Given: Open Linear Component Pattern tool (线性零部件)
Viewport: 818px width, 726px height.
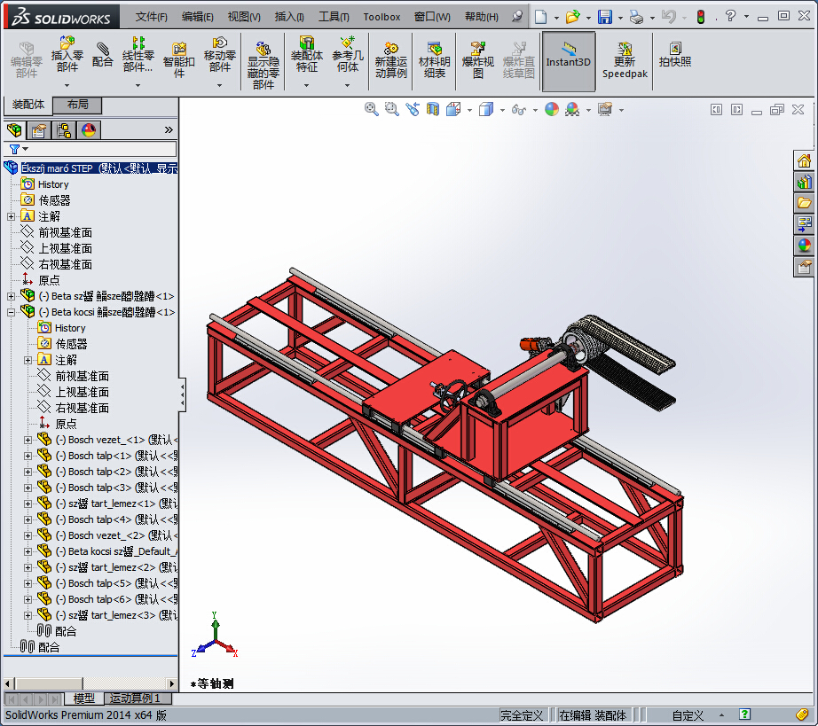Looking at the screenshot, I should pos(138,54).
